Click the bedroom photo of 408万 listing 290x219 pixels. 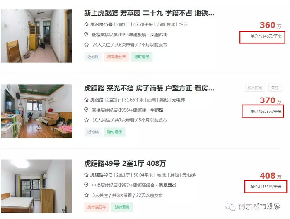[x=36, y=186]
